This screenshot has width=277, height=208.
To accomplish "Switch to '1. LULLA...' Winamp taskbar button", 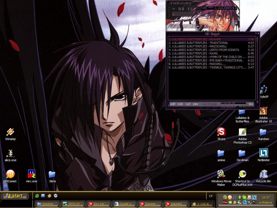I will [x=202, y=204].
